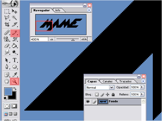Screen dimensions: 162x121
Task: Open the blue foreground color picker
Action: (8, 92)
